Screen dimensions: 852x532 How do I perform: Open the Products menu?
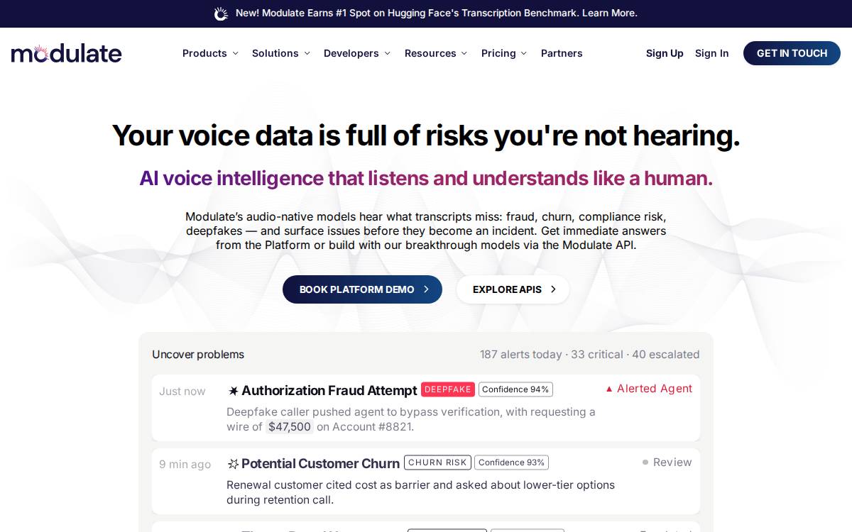click(x=204, y=53)
